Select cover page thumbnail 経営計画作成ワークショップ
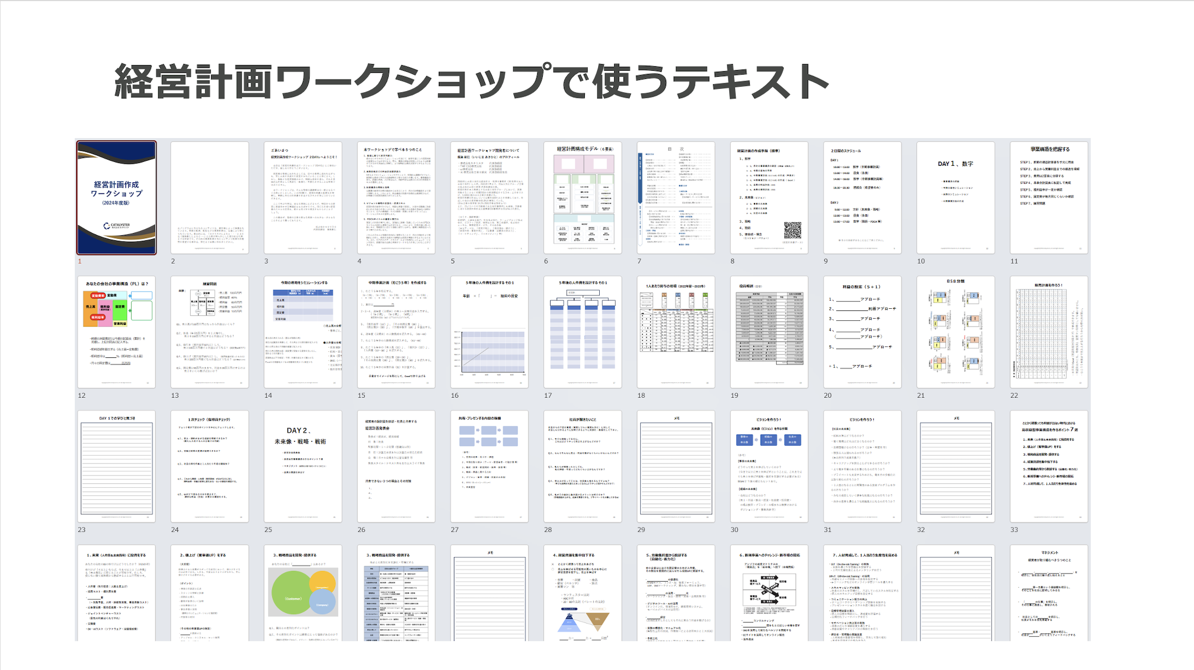Viewport: 1194px width, 670px height. [116, 198]
